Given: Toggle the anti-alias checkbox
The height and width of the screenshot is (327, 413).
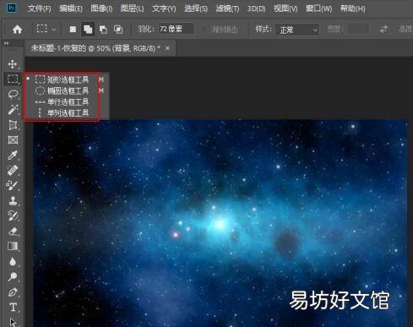Looking at the screenshot, I should [x=204, y=30].
